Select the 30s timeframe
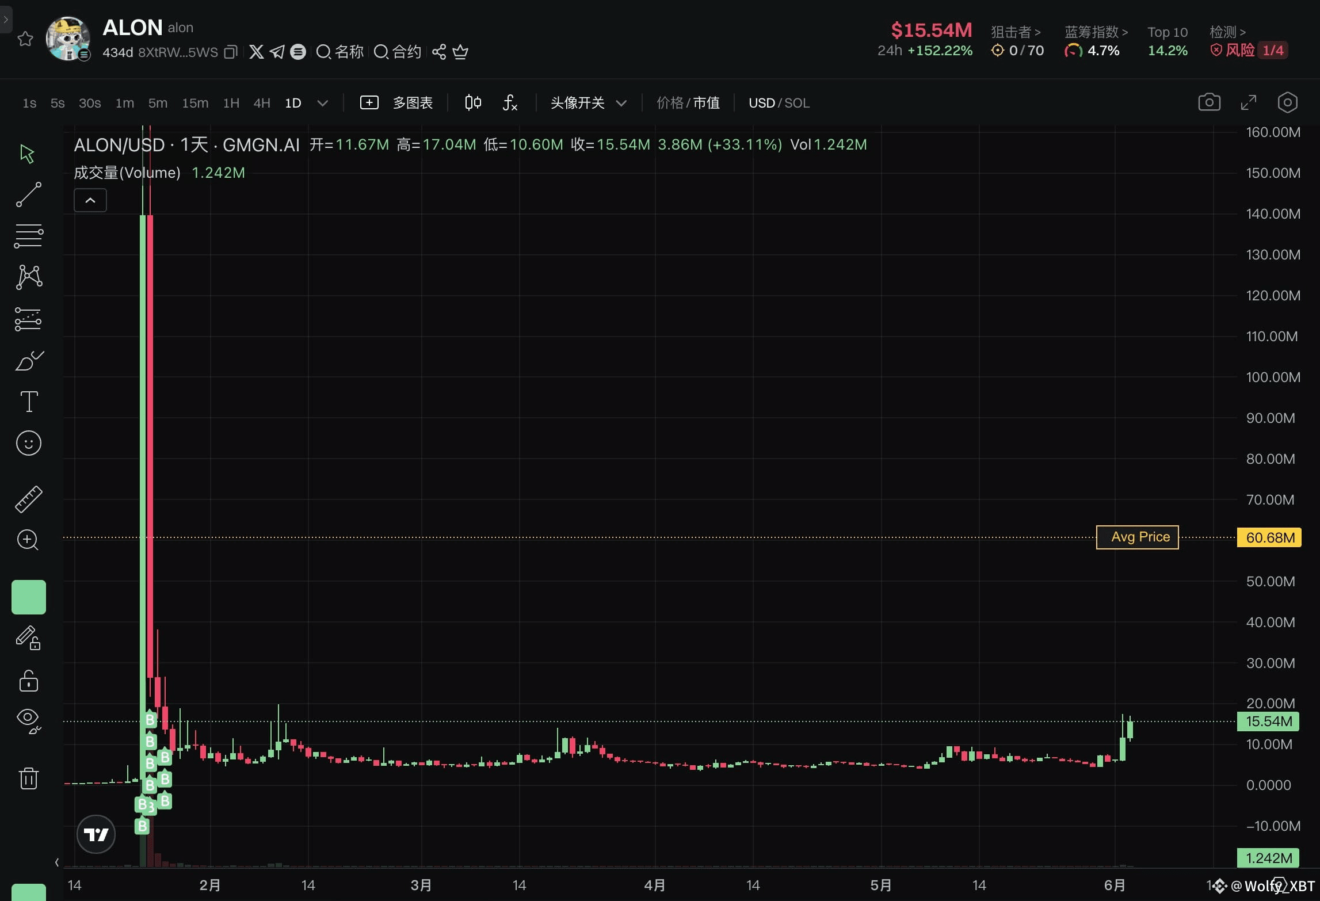 90,103
